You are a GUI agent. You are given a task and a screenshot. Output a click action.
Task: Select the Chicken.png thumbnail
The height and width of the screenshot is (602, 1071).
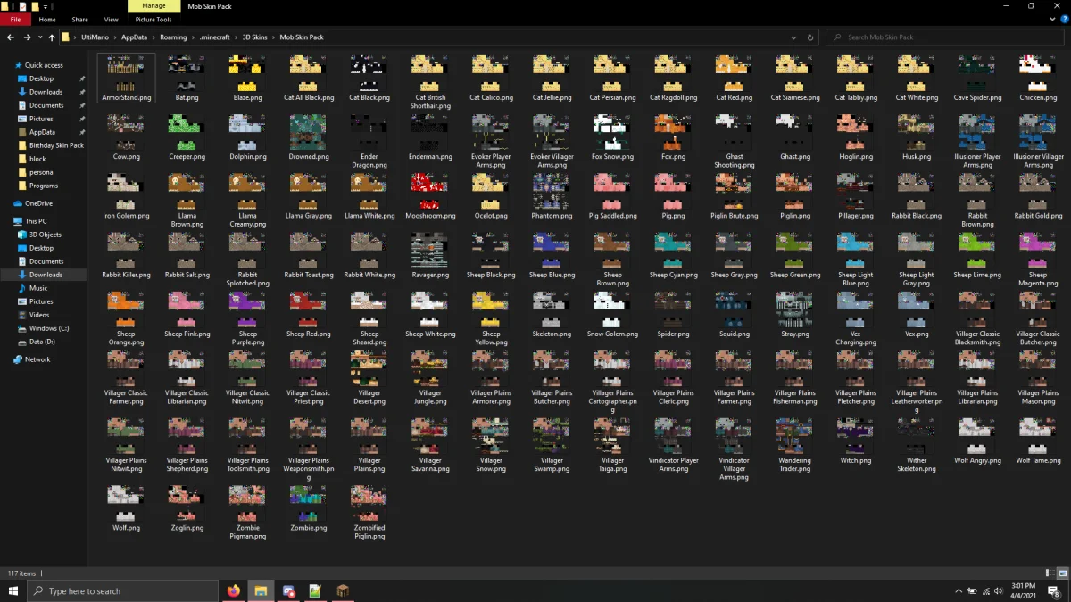[x=1038, y=73]
